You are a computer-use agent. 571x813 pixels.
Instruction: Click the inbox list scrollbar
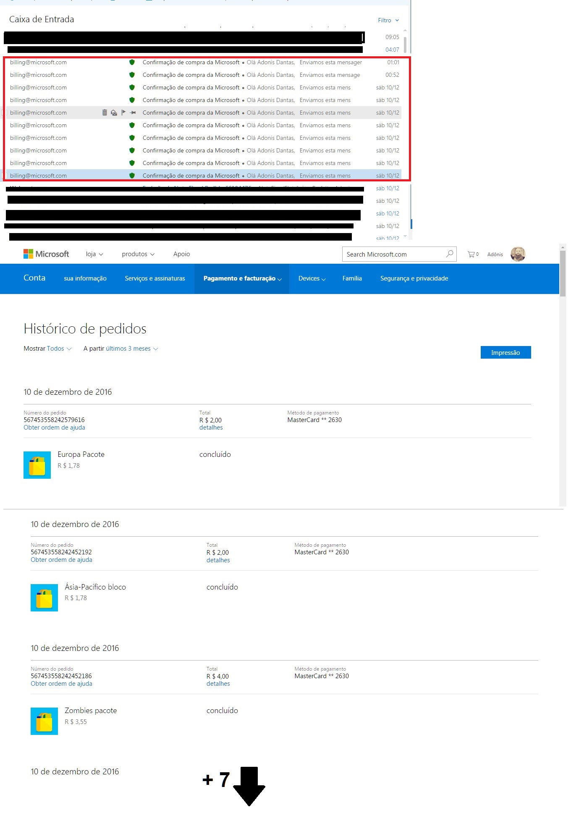405,45
